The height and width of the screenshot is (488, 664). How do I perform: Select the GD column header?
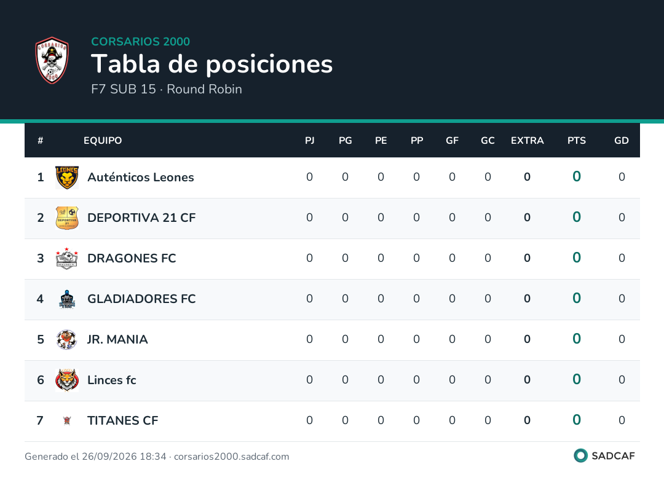coord(621,141)
